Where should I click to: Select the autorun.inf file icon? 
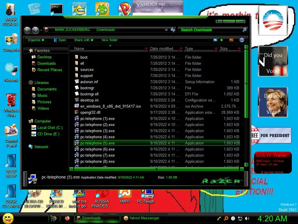(77, 82)
